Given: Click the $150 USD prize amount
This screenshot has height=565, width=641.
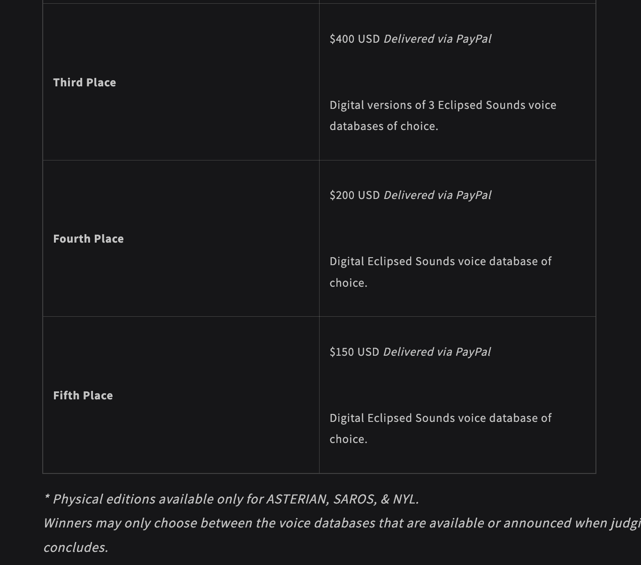Looking at the screenshot, I should point(354,352).
